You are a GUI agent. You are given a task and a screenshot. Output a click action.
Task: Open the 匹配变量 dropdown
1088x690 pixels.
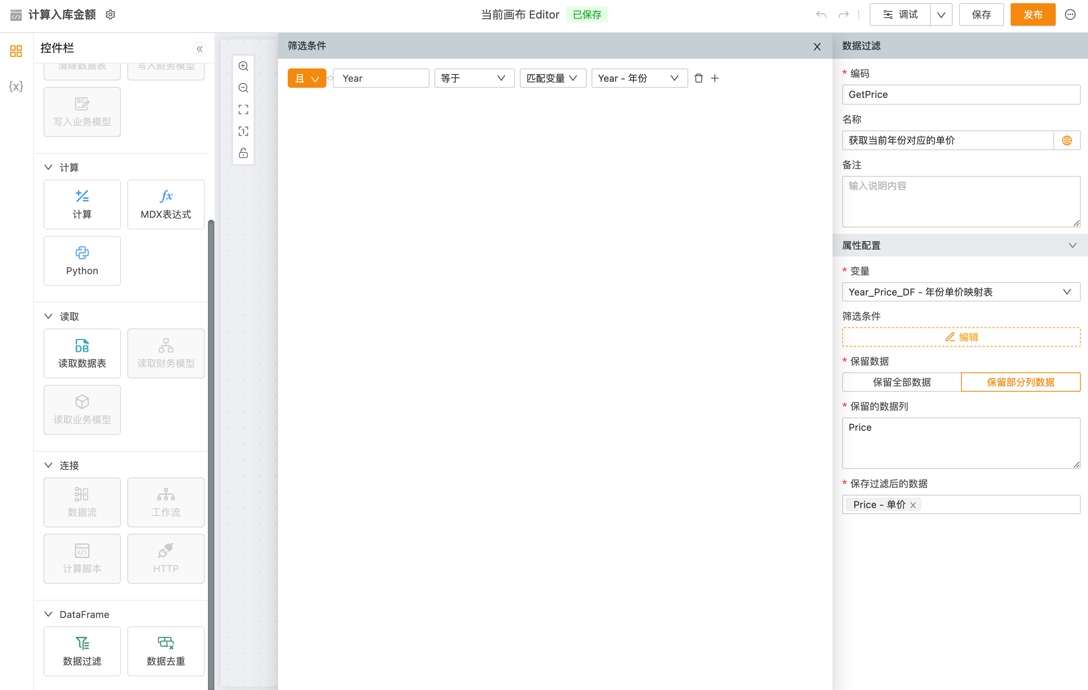[x=553, y=78]
